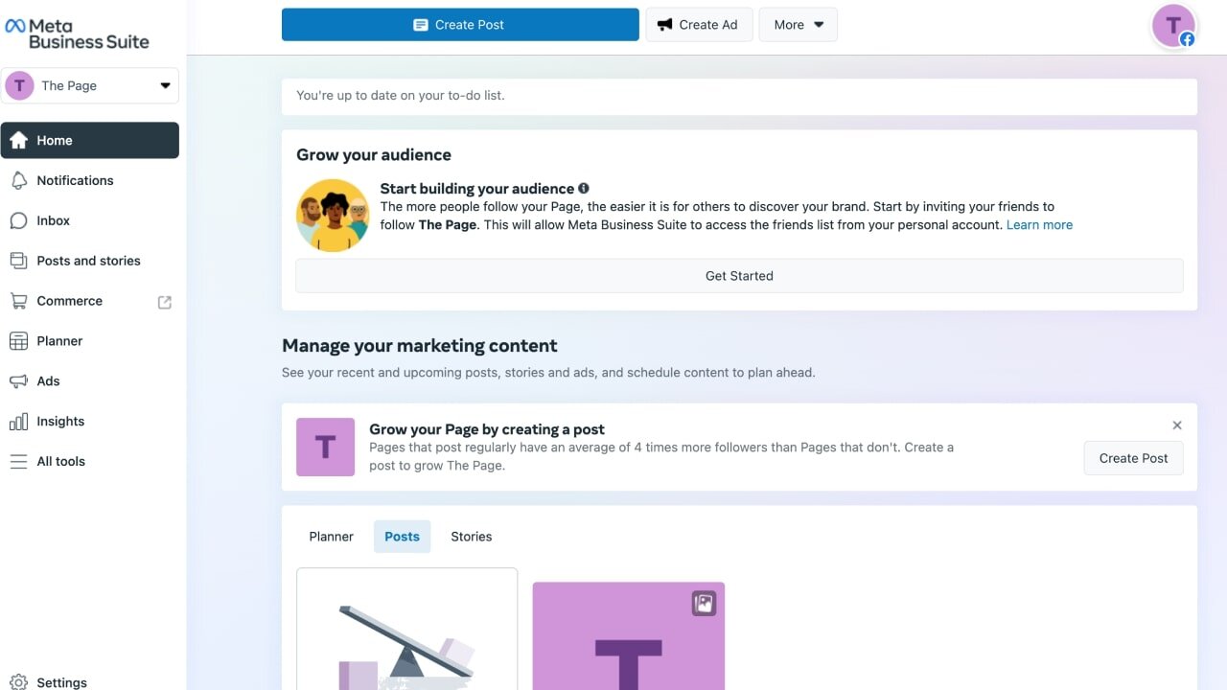Click the info icon beside Start building your audience
Image resolution: width=1227 pixels, height=690 pixels.
584,189
